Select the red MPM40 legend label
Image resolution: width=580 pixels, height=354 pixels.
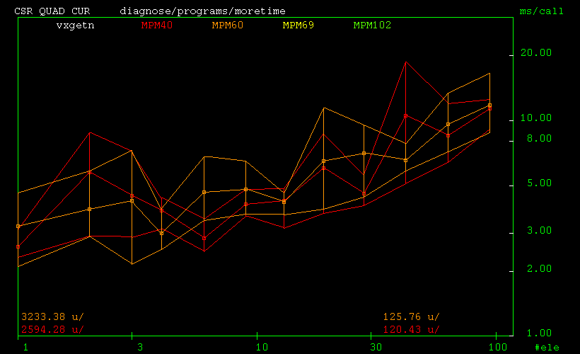point(157,25)
